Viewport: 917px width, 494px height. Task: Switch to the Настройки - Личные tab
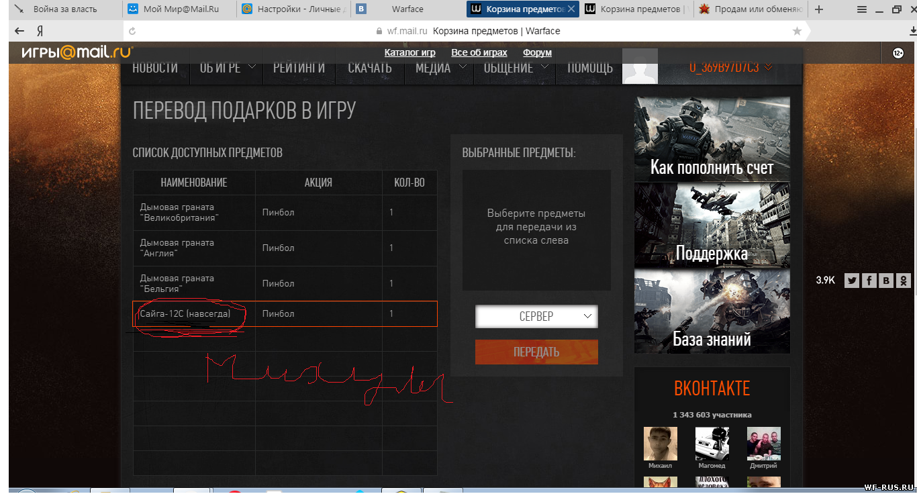click(x=294, y=9)
